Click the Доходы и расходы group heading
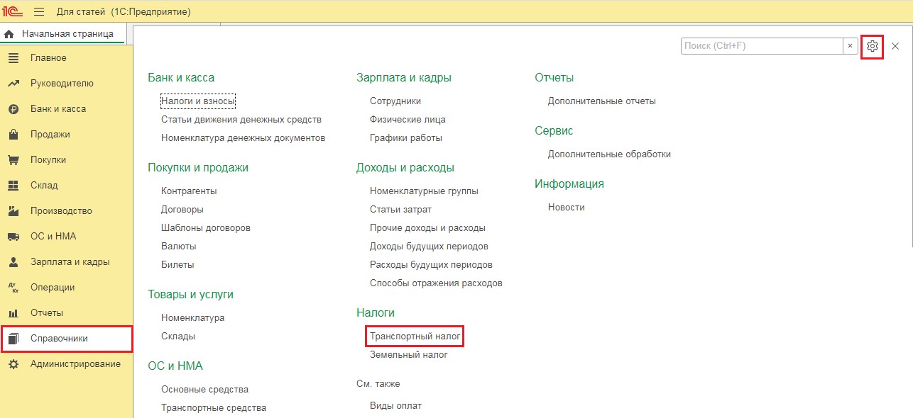913x418 pixels. point(405,168)
